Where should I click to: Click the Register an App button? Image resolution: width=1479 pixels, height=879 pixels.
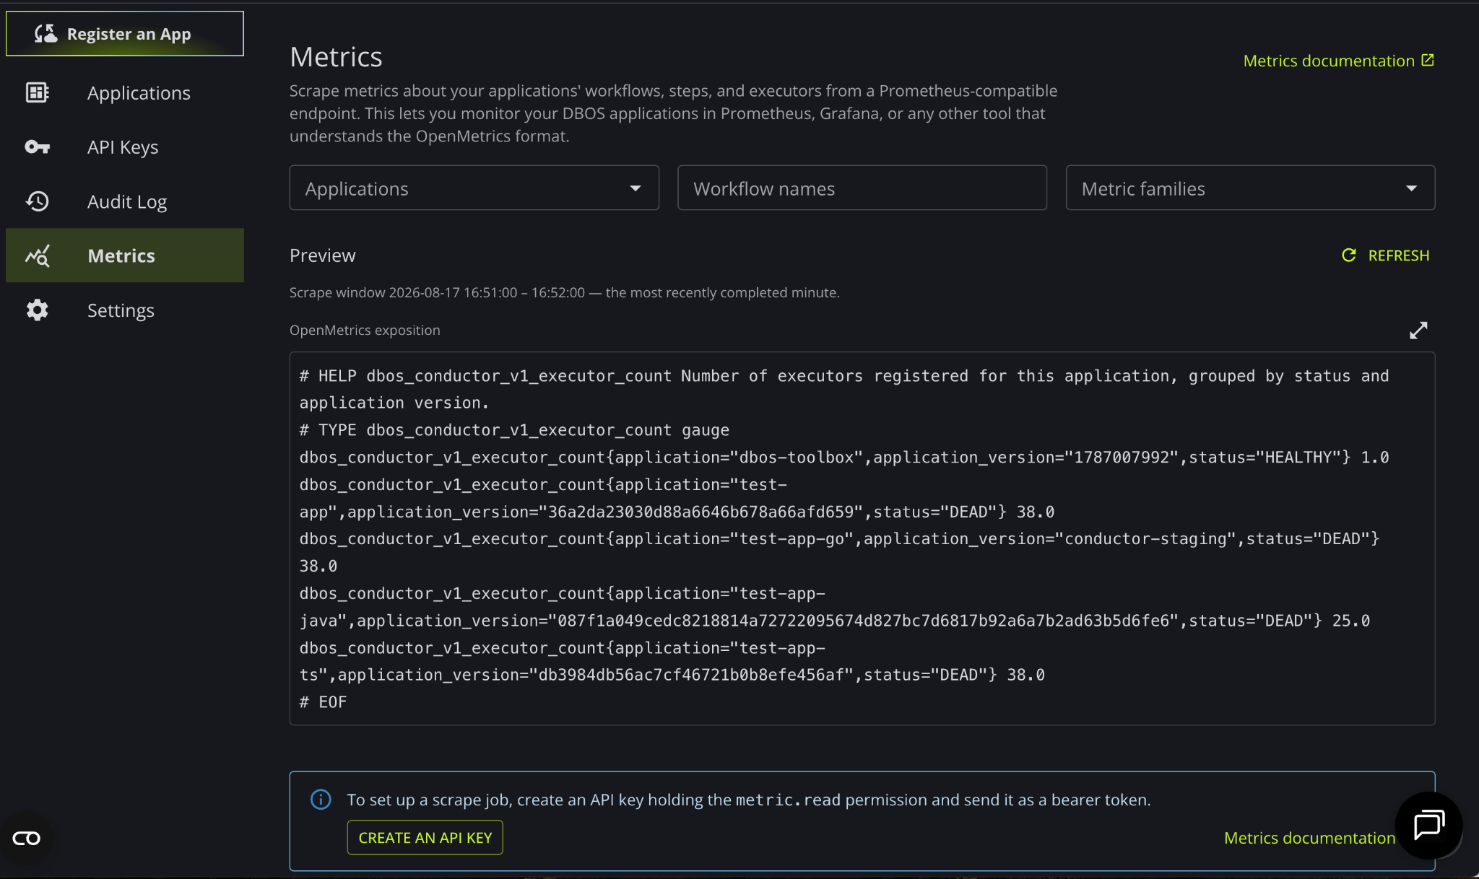pos(125,34)
